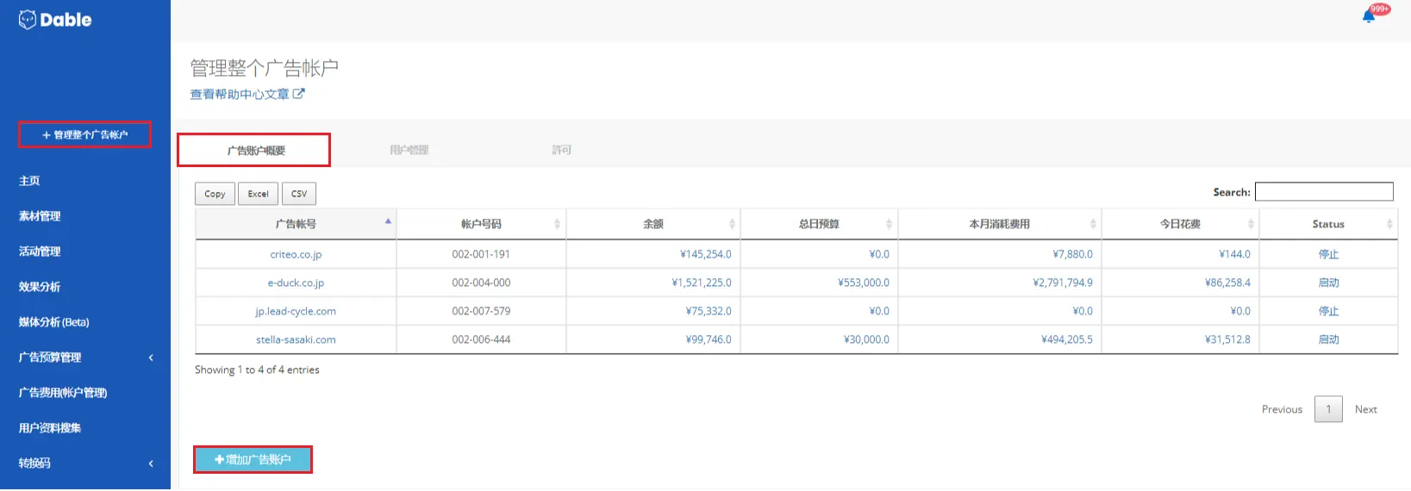Click the Dable logo
The image size is (1411, 491).
click(x=55, y=20)
